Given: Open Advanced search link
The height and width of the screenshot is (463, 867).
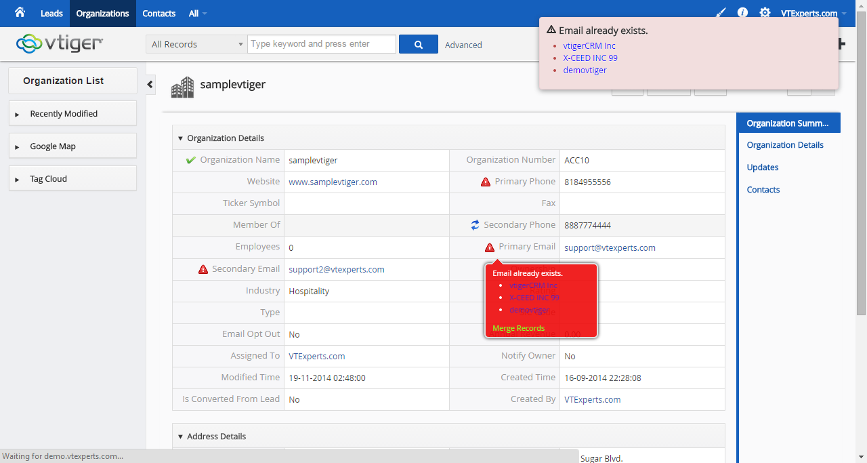Looking at the screenshot, I should [463, 45].
